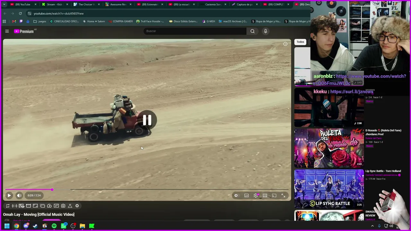Open WhatsApp from the taskbar
This screenshot has width=411, height=231.
click(64, 226)
